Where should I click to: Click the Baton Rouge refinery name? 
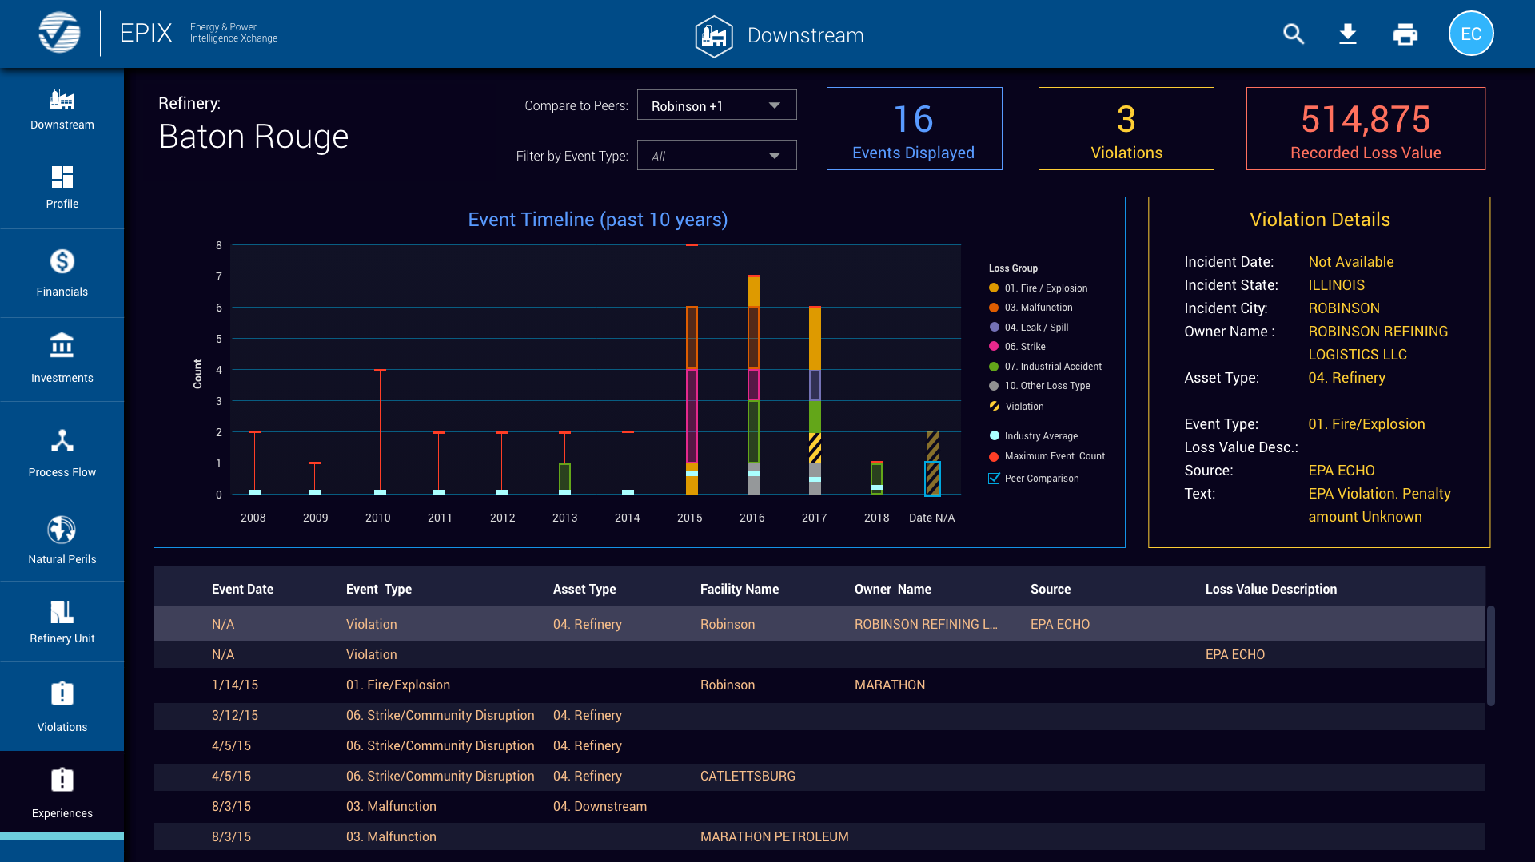[253, 137]
